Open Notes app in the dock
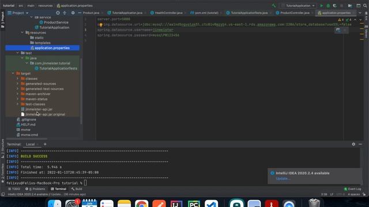This screenshot has height=207, width=369. click(x=124, y=203)
